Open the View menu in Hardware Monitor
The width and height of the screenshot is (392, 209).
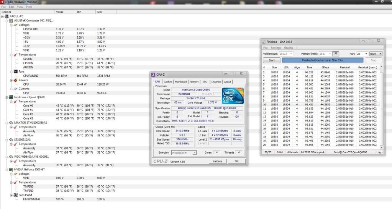20,7
